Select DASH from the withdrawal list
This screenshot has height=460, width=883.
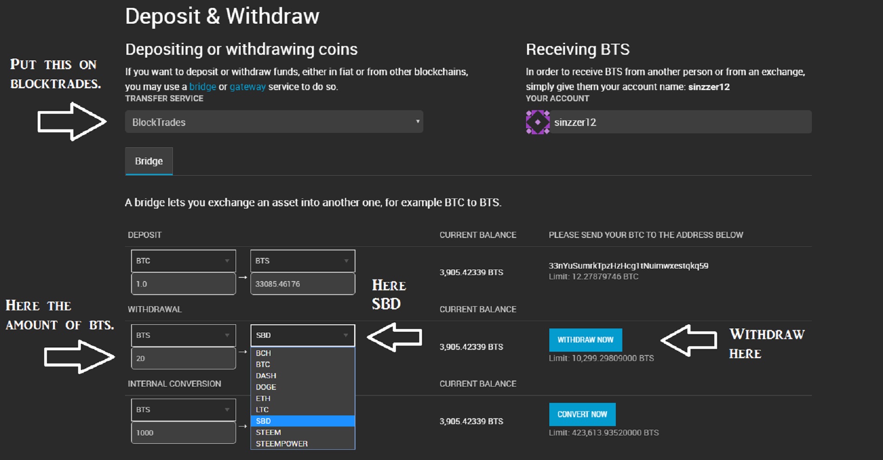(x=303, y=375)
